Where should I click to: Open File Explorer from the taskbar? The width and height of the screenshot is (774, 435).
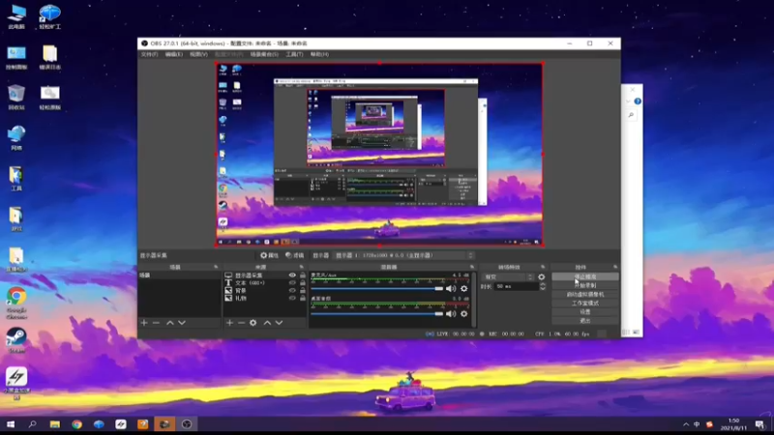[55, 424]
